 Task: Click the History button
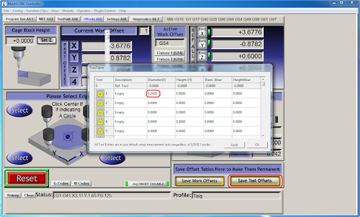(x=12, y=195)
